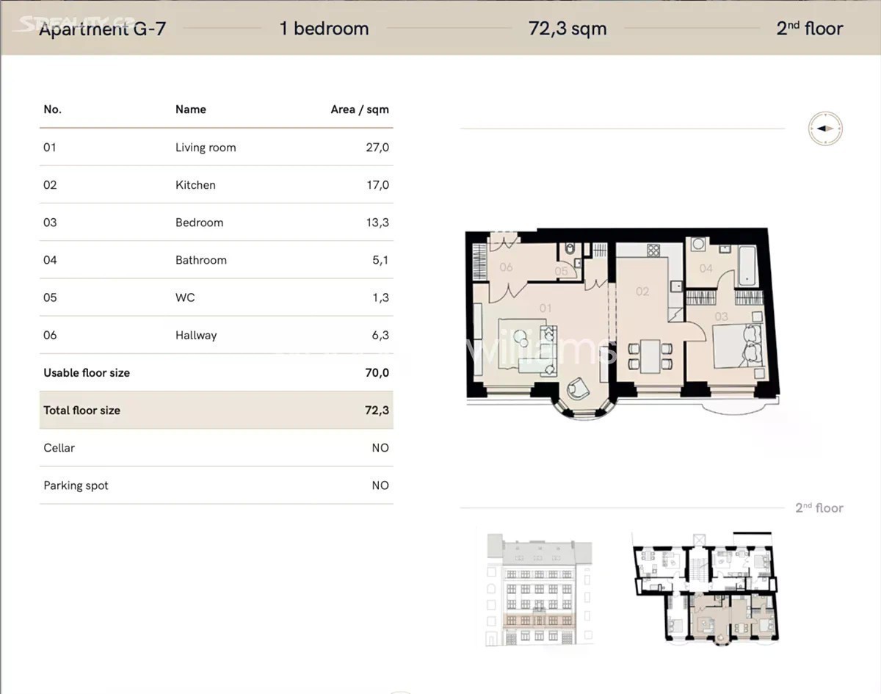Screen dimensions: 881x694
Task: Open the 2nd floor layout thumbnail
Action: coord(703,586)
